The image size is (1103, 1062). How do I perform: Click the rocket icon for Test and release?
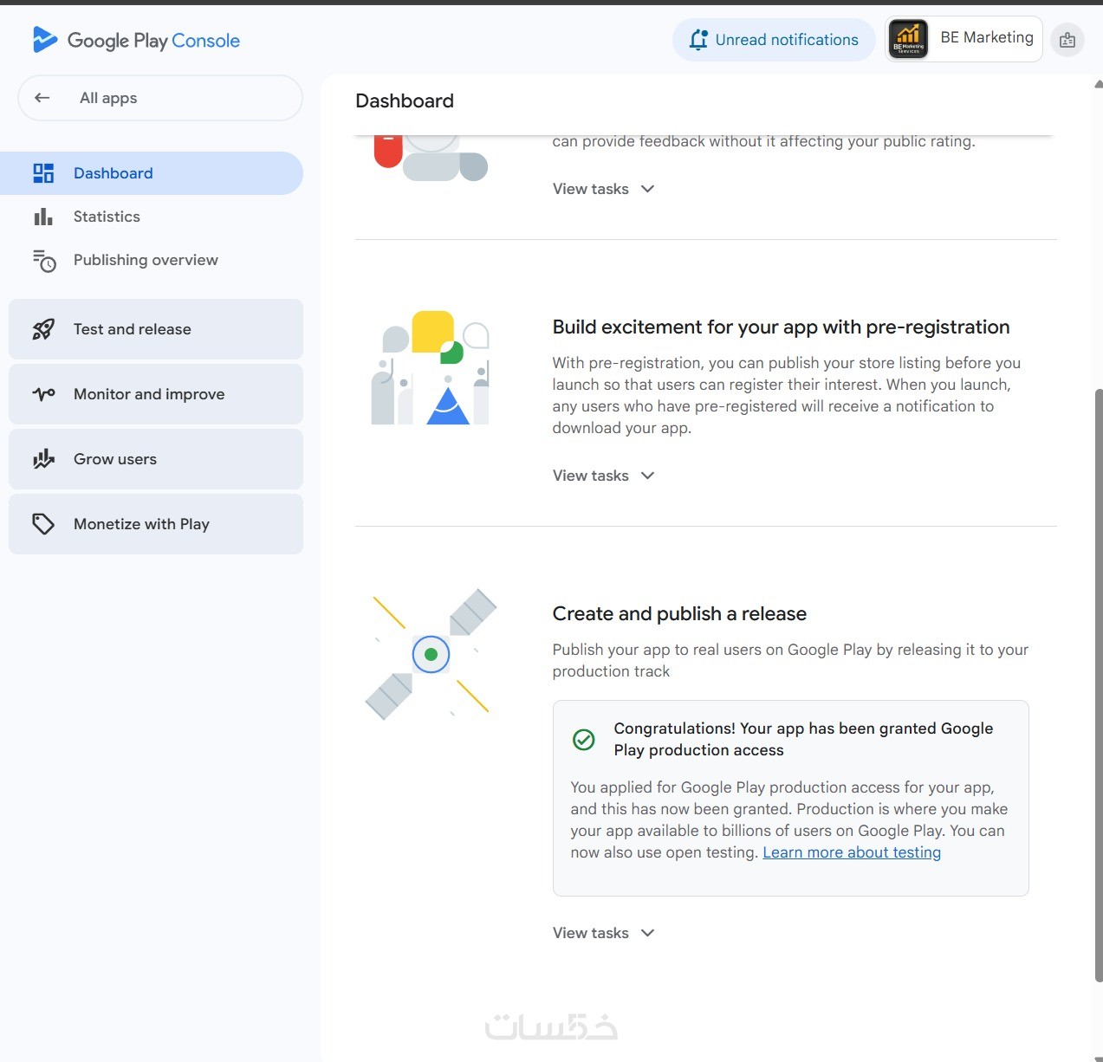click(43, 329)
